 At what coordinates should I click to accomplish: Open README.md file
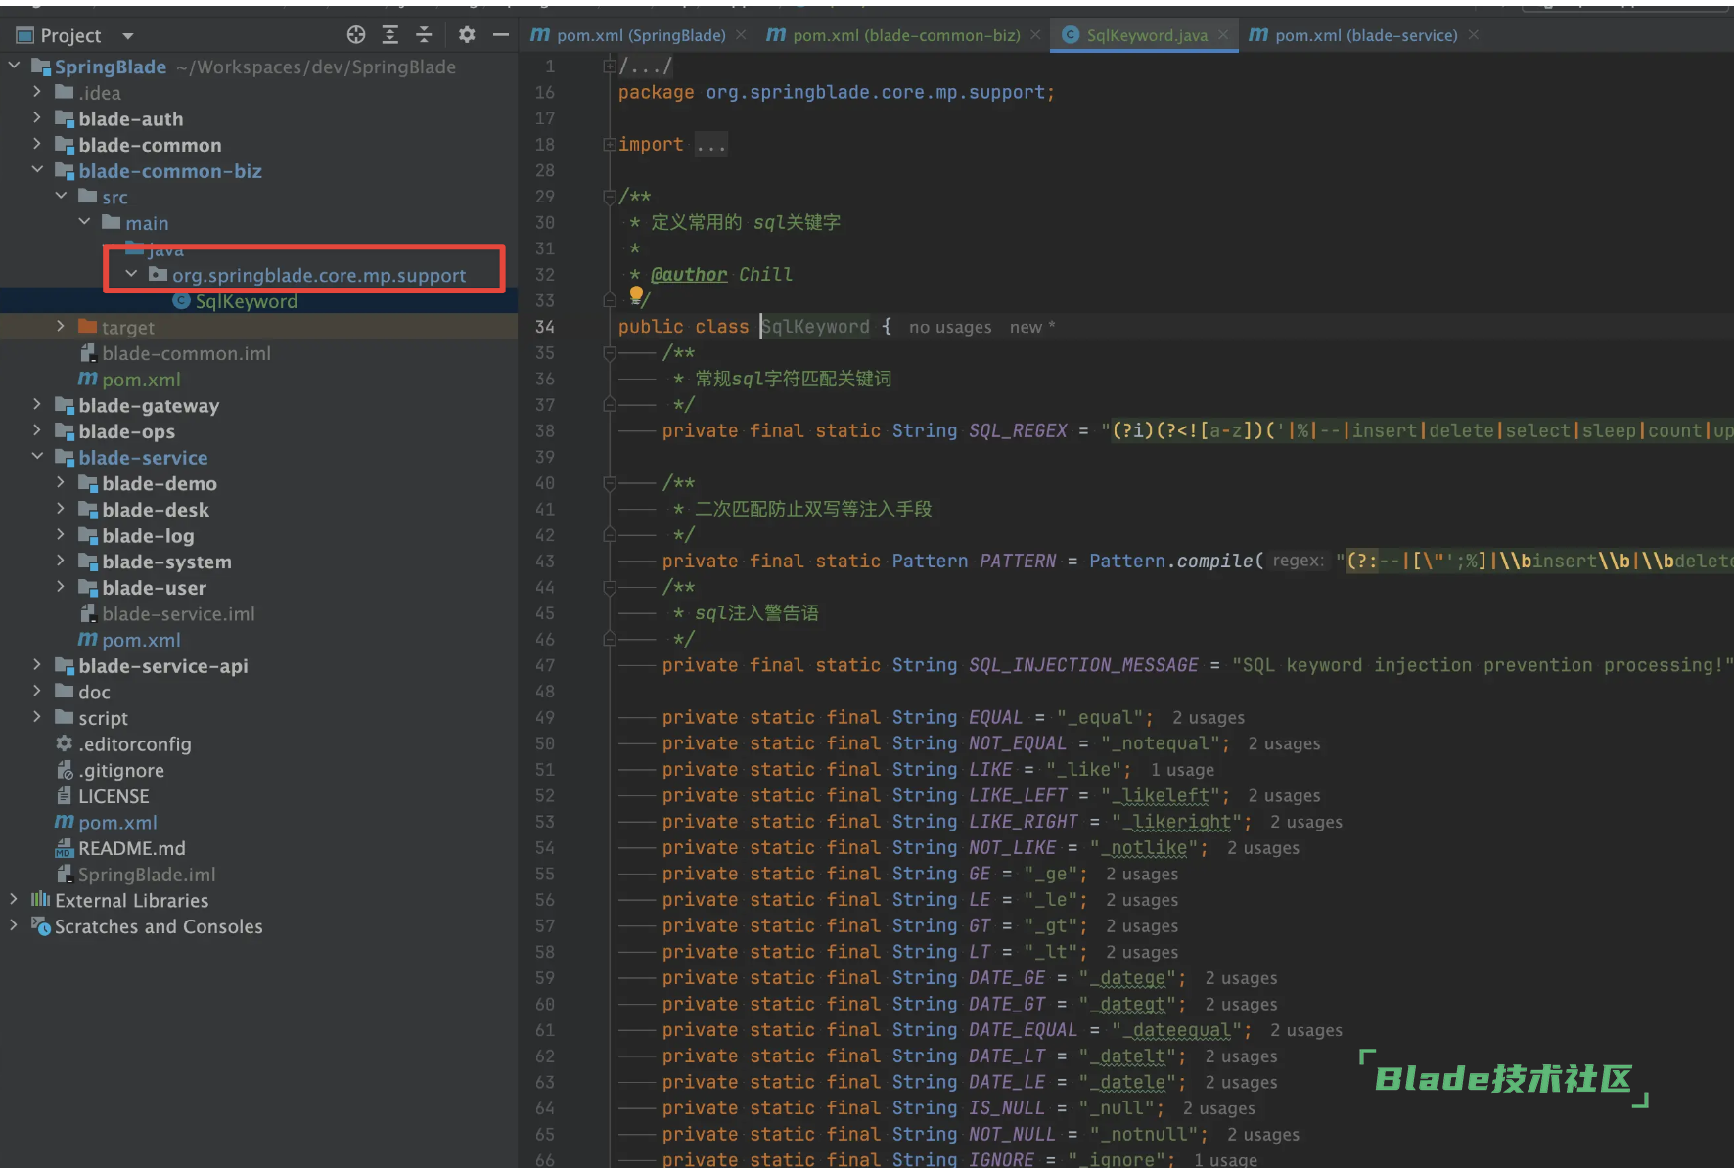pyautogui.click(x=131, y=848)
